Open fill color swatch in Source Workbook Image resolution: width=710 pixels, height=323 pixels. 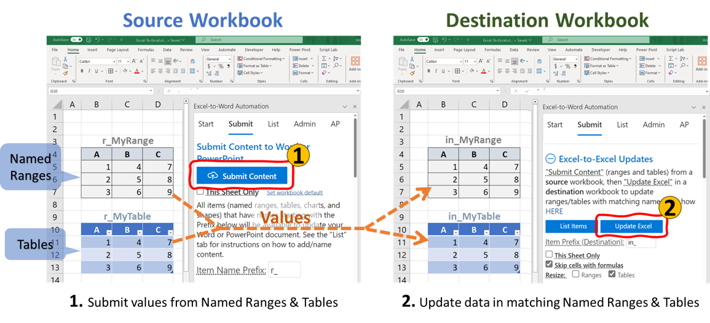click(x=125, y=71)
